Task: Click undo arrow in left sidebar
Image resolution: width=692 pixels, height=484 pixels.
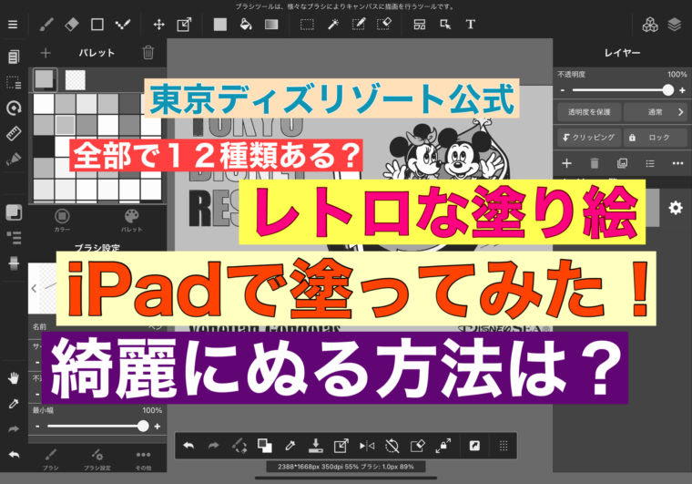Action: (x=14, y=455)
